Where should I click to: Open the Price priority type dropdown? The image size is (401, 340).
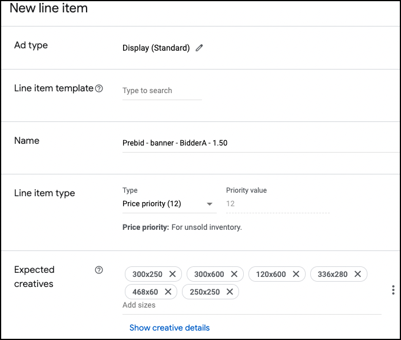tap(168, 204)
